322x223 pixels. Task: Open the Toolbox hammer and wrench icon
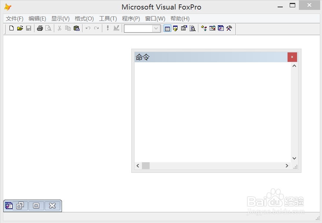tap(229, 28)
